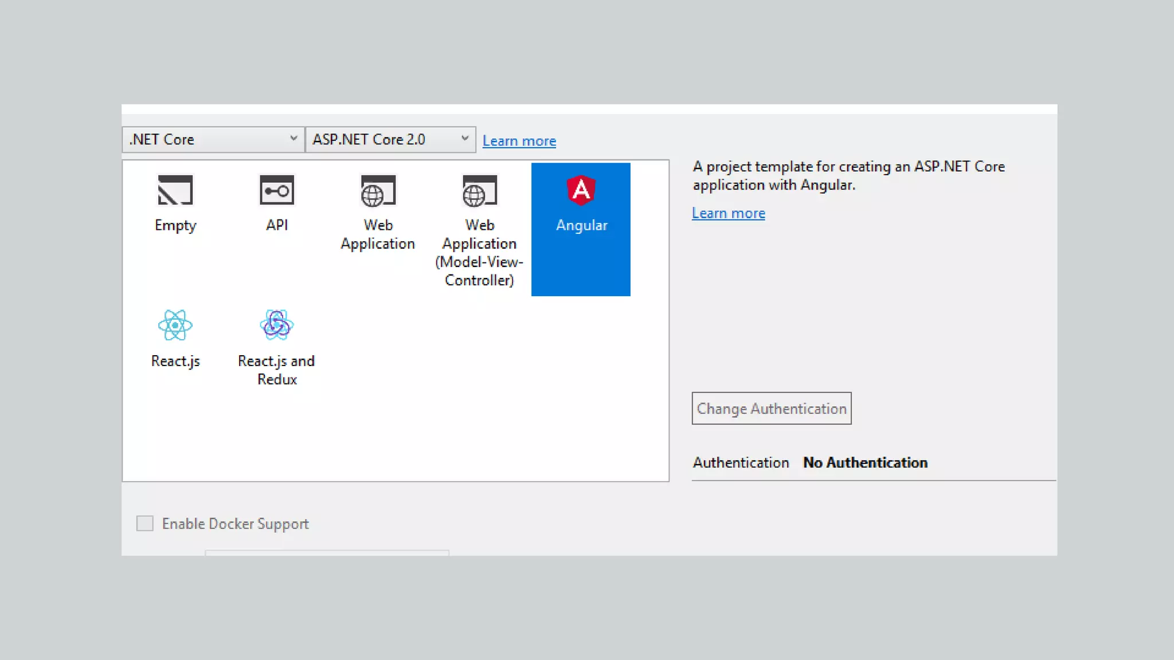Select the Empty project template icon
The image size is (1174, 660).
[x=175, y=190]
